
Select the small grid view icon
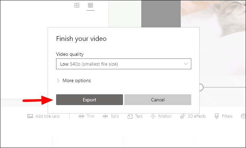tap(90, 5)
